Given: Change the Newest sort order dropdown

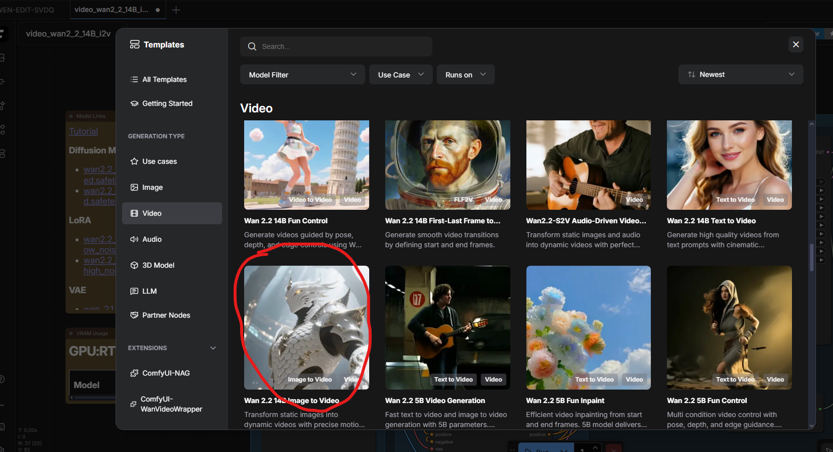Looking at the screenshot, I should click(x=740, y=74).
